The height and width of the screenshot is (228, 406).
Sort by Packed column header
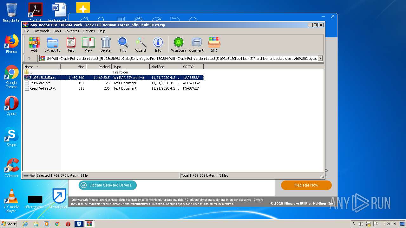[x=99, y=67]
